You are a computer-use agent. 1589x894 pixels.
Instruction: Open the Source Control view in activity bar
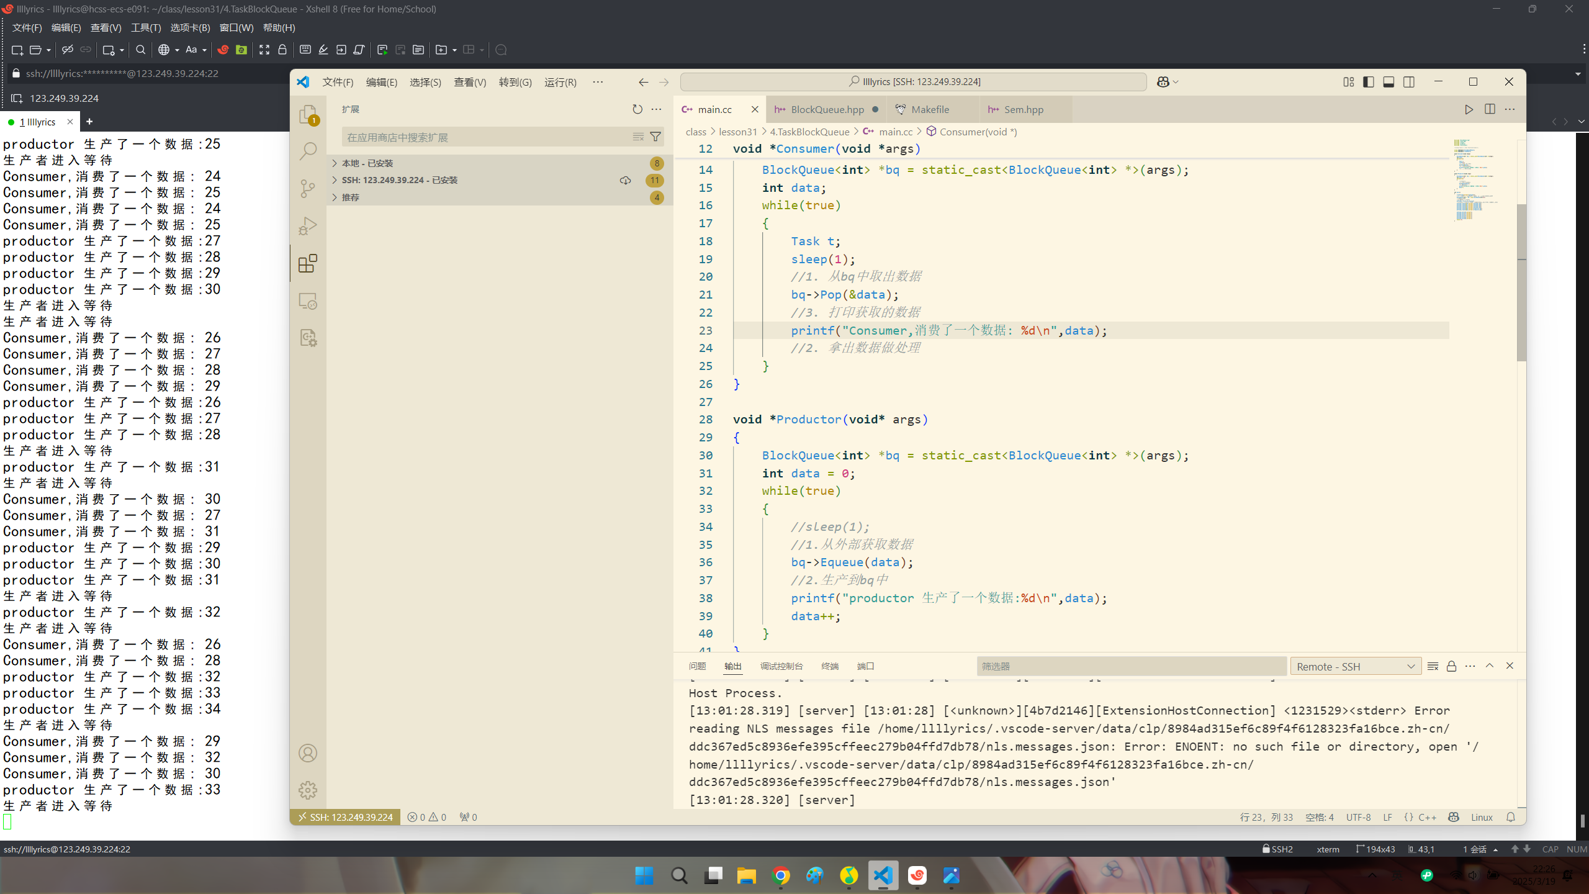pyautogui.click(x=308, y=188)
